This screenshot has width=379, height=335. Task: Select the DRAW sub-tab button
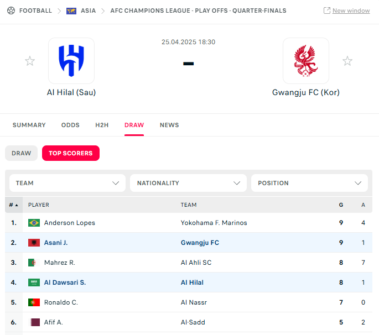click(21, 153)
